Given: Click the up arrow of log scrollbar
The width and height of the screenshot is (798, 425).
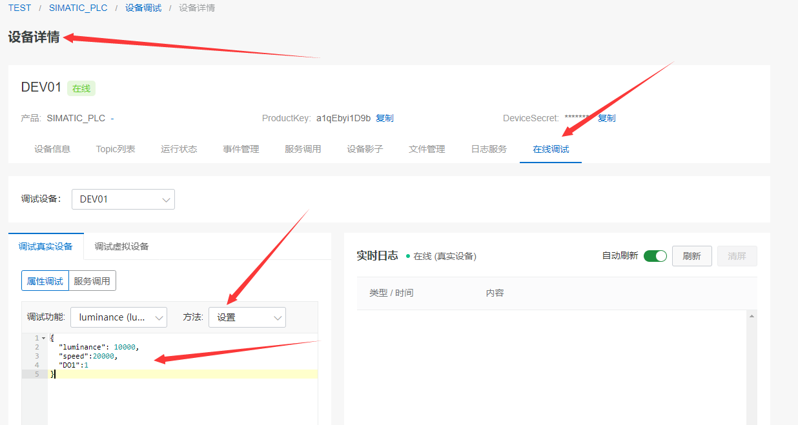Looking at the screenshot, I should 752,316.
